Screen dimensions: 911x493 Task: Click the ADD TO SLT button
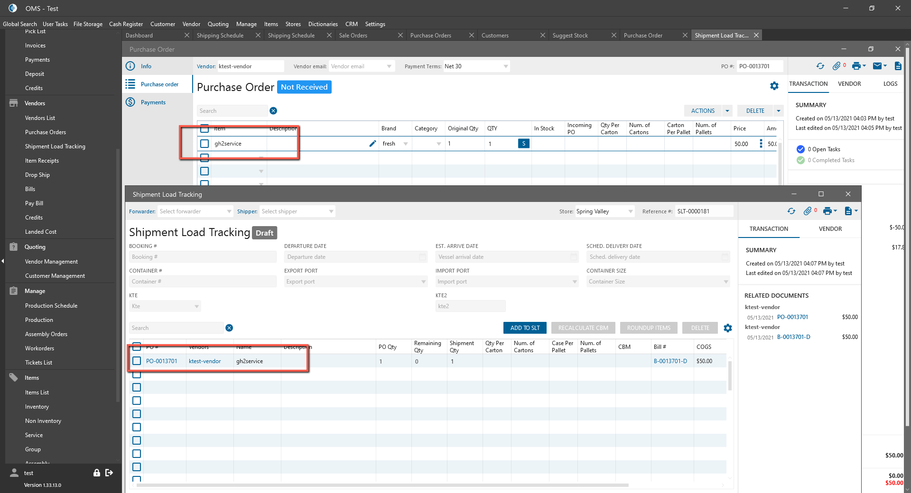tap(525, 328)
